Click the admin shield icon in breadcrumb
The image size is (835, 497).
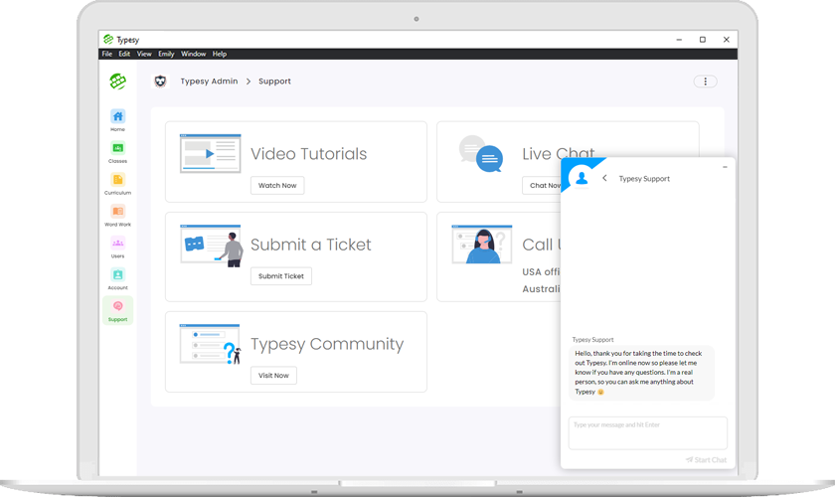pos(160,81)
